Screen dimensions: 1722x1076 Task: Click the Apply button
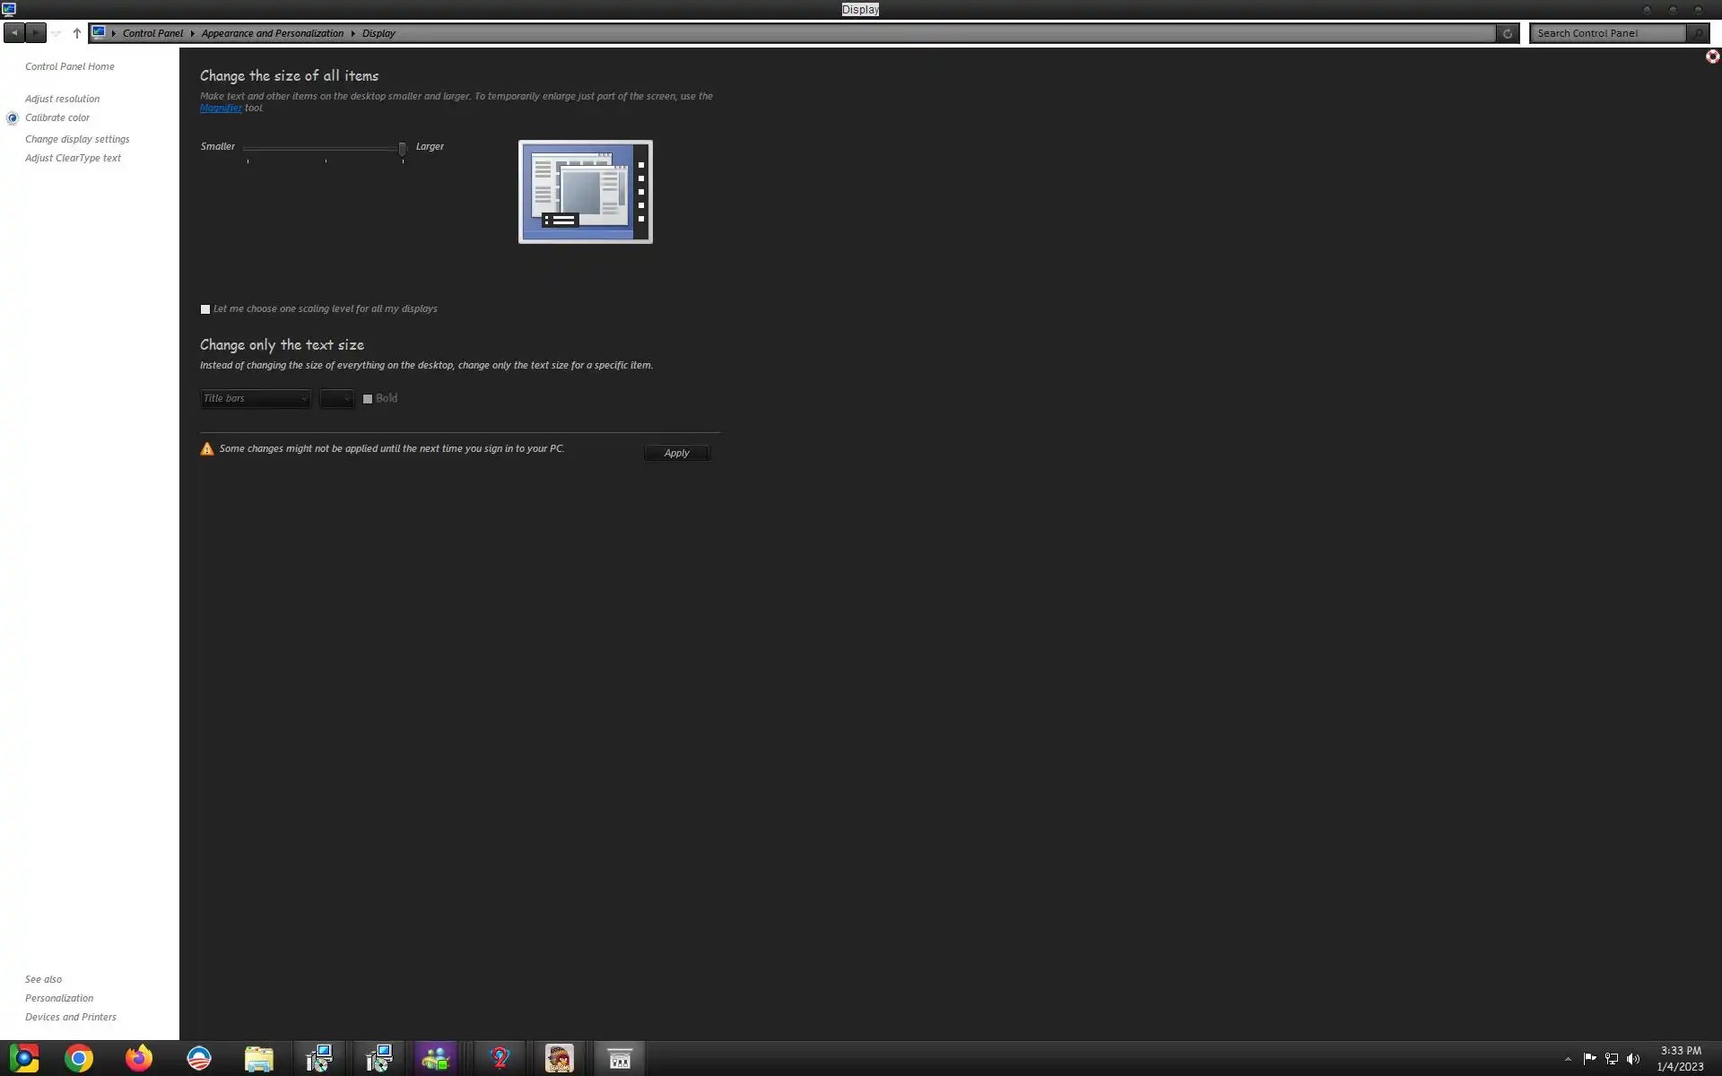click(676, 453)
